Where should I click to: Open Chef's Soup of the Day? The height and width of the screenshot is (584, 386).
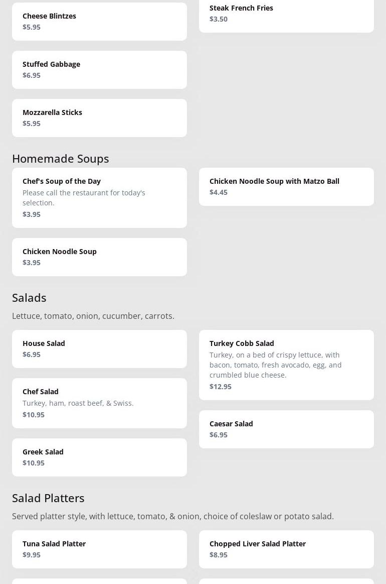point(99,197)
